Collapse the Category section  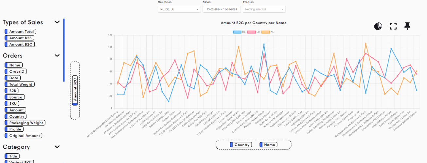[x=57, y=147]
